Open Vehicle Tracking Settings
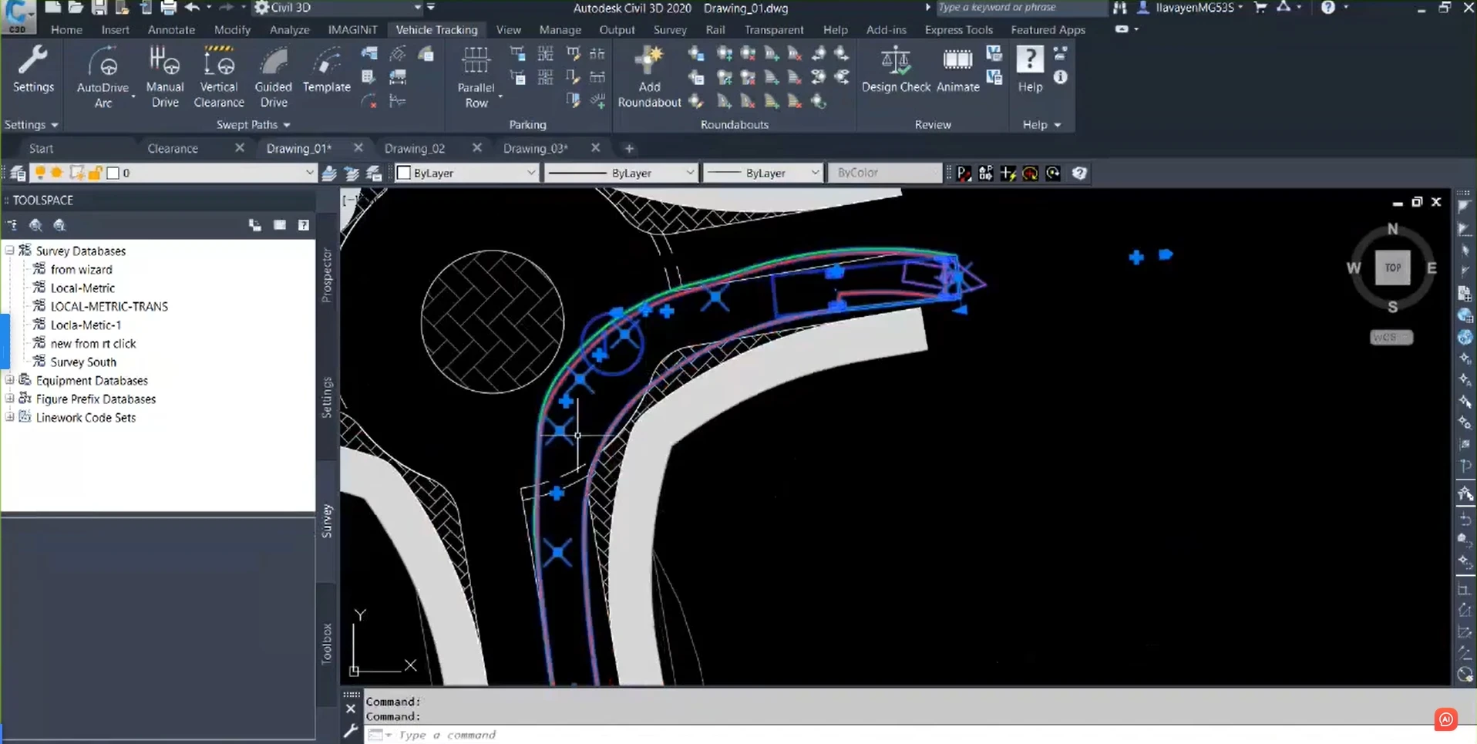 pos(32,69)
